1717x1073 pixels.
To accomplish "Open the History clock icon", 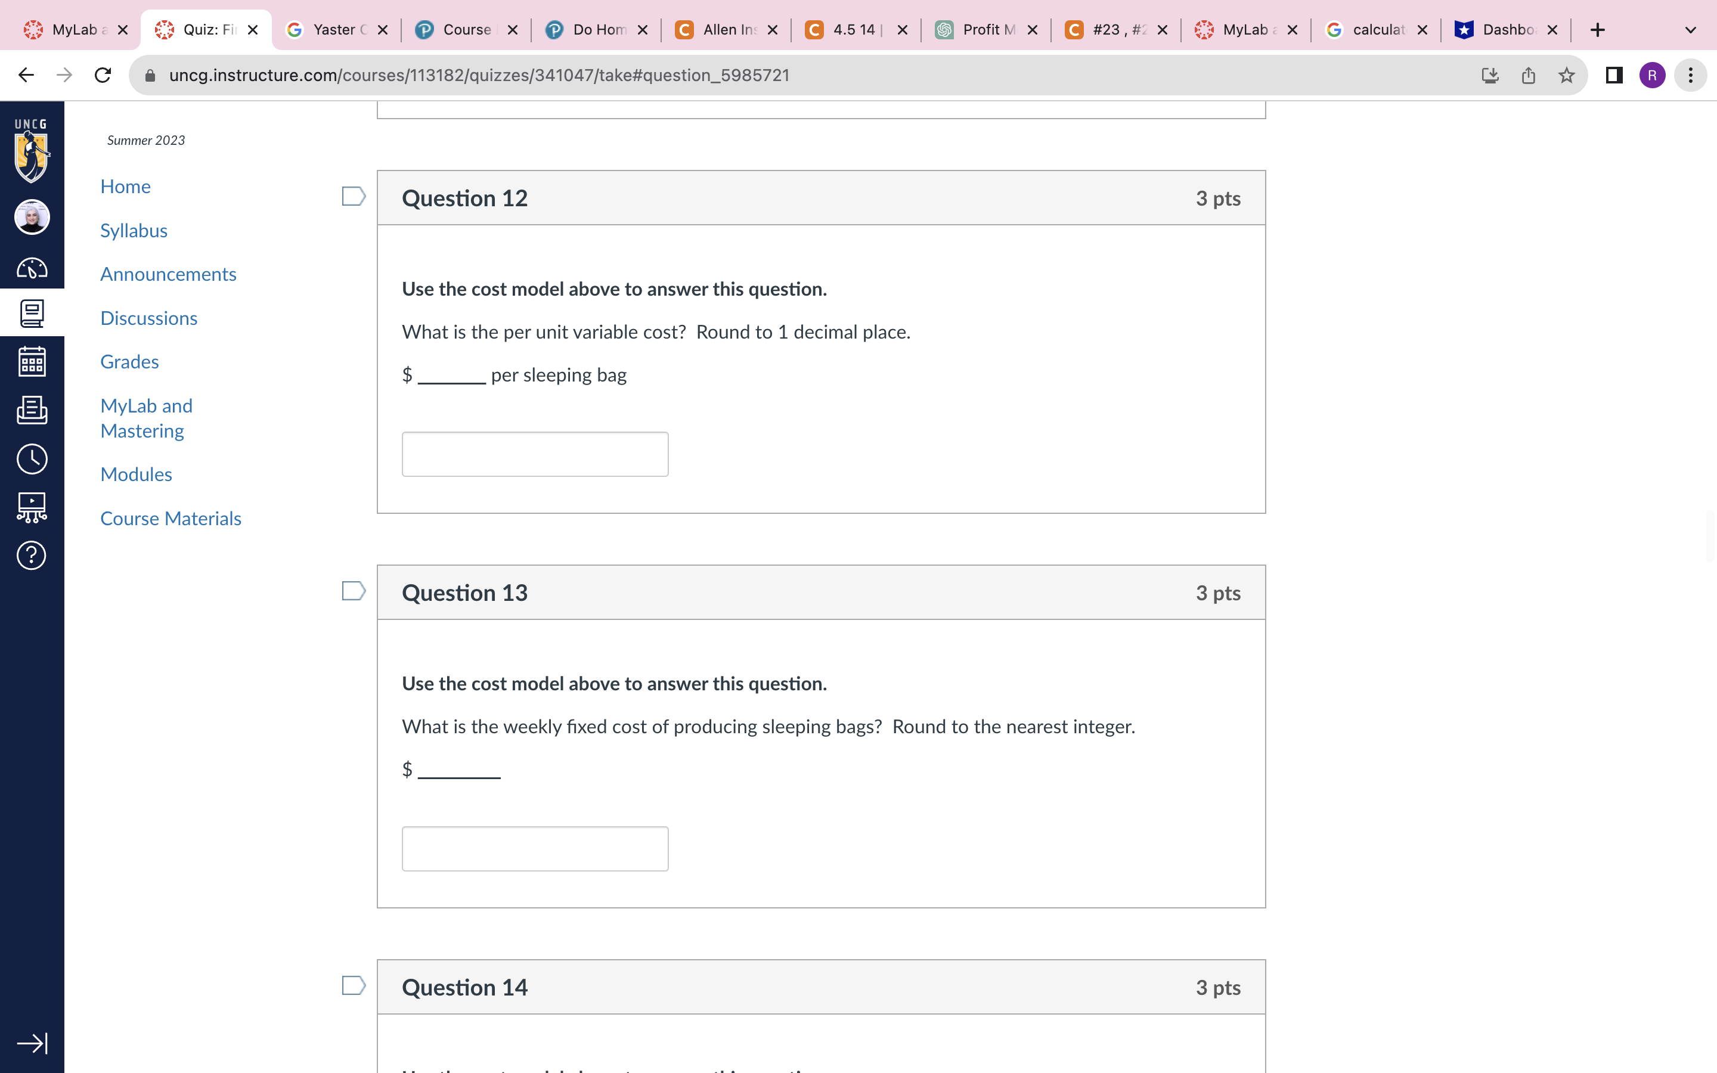I will (x=32, y=459).
